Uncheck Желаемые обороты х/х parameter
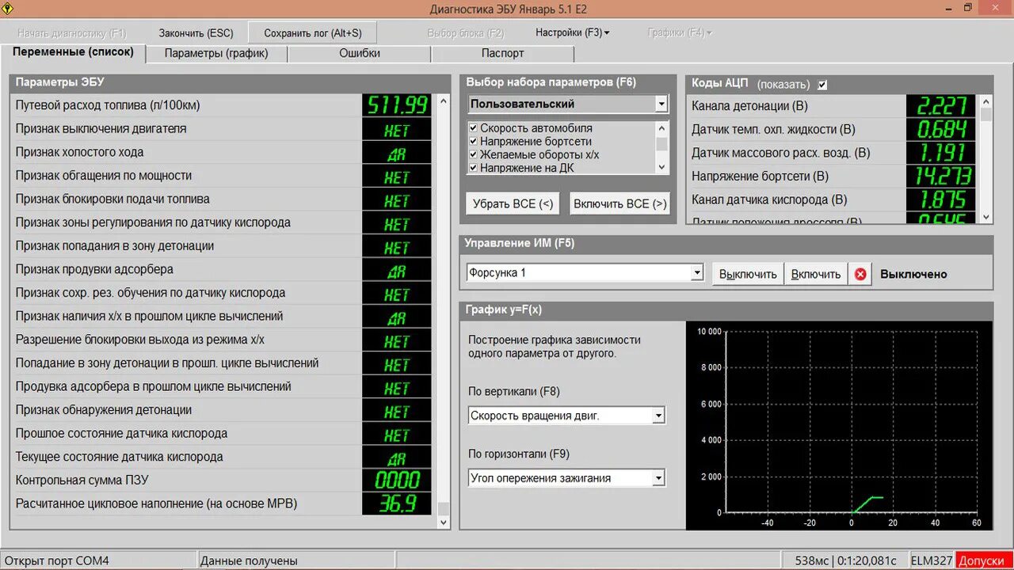 click(x=473, y=154)
